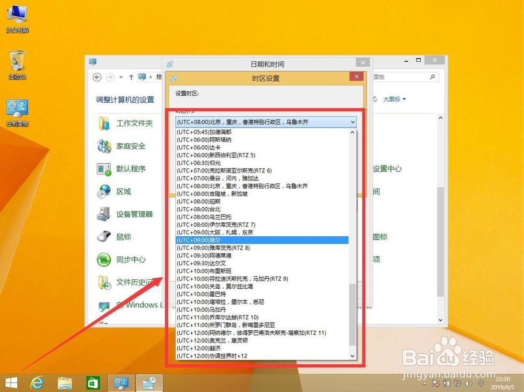This screenshot has height=392, width=524.
Task: Click the Control Panel back arrow
Action: click(97, 77)
